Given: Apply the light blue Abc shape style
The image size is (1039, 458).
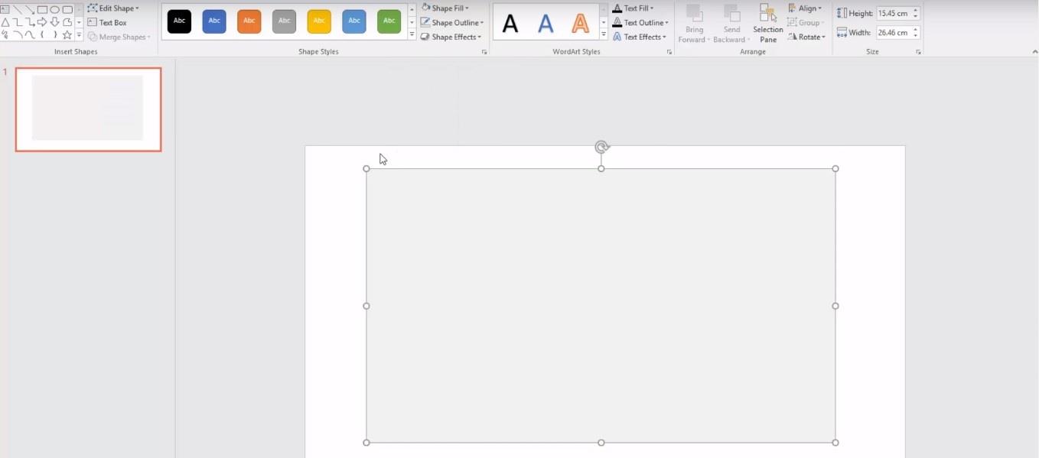Looking at the screenshot, I should pyautogui.click(x=354, y=21).
